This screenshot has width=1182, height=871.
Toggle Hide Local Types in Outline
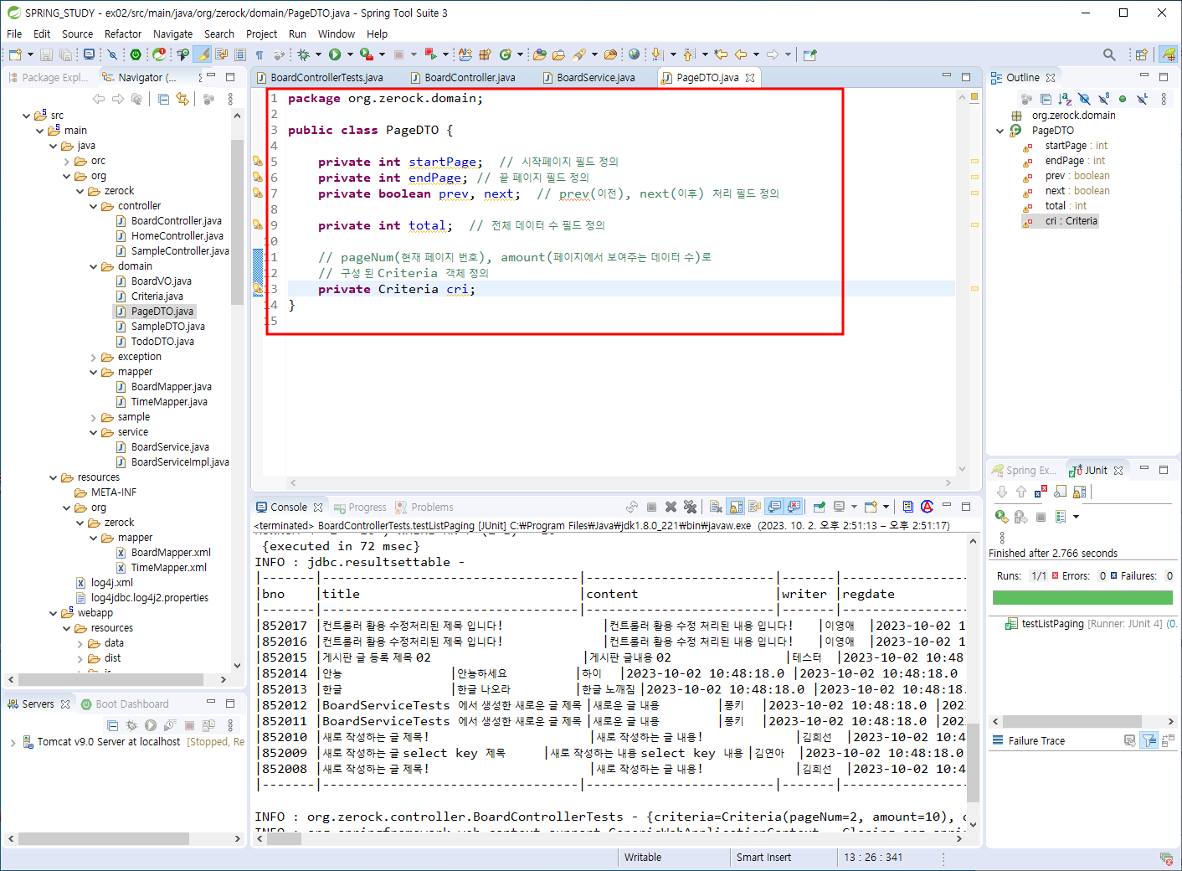click(1142, 99)
